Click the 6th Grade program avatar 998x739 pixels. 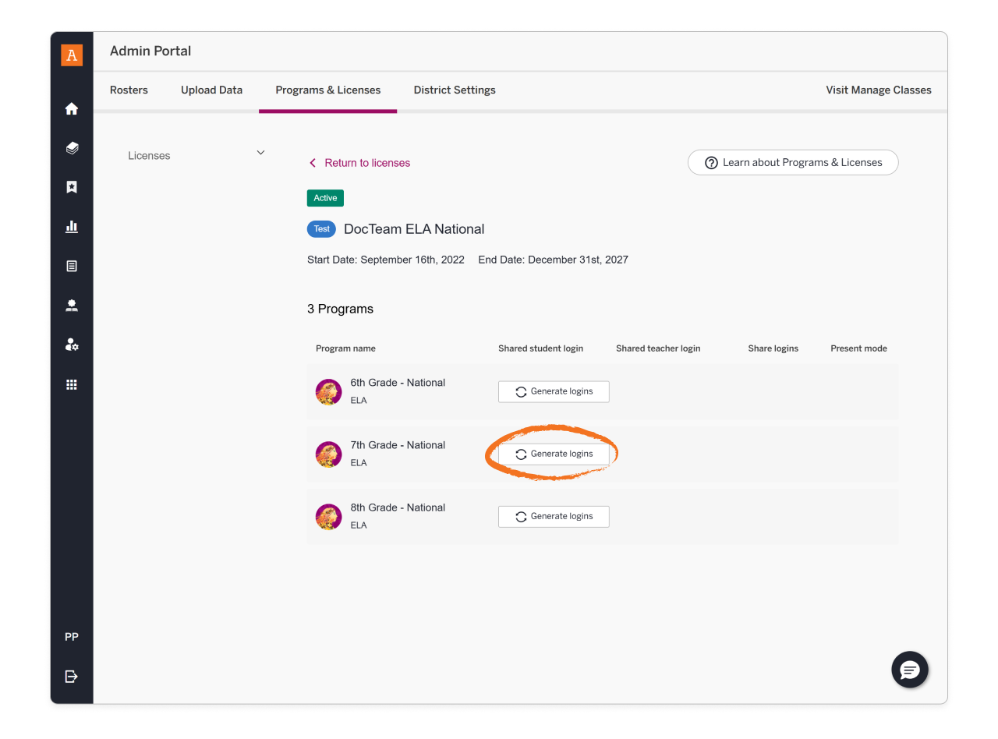[328, 391]
